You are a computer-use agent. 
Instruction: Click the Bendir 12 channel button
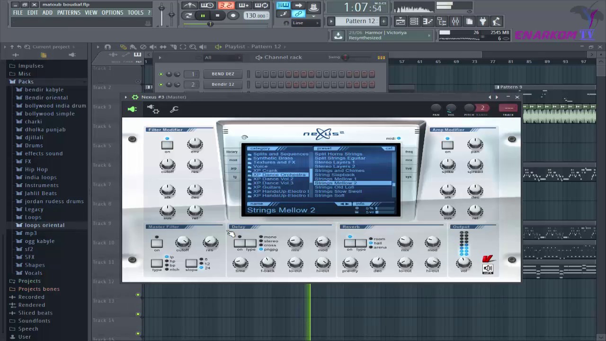pos(223,84)
